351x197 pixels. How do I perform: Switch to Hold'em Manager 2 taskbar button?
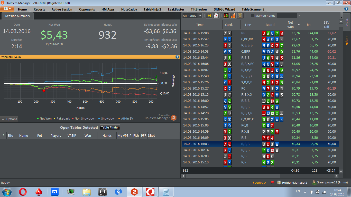tap(134, 192)
